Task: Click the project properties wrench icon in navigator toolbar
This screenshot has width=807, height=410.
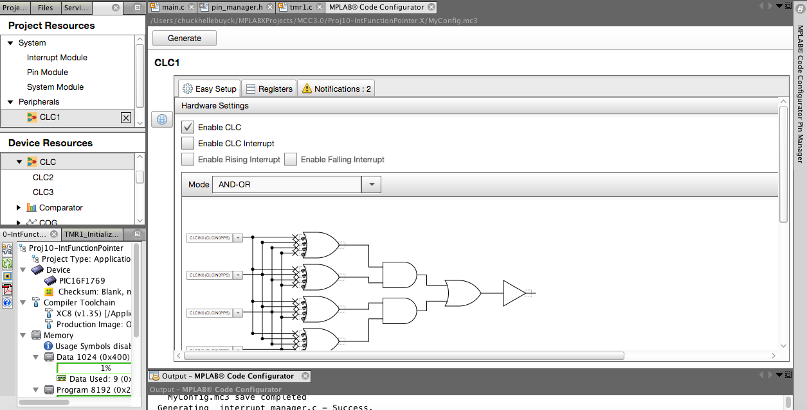Action: (7, 249)
